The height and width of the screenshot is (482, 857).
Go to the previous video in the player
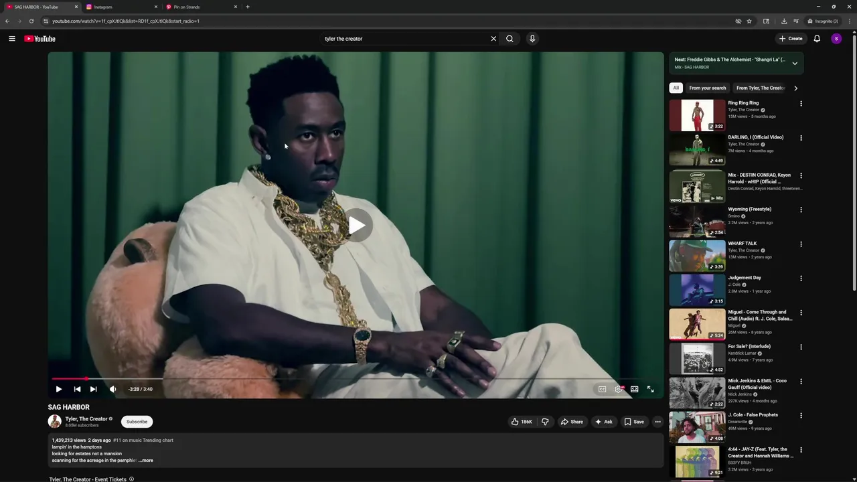click(77, 389)
